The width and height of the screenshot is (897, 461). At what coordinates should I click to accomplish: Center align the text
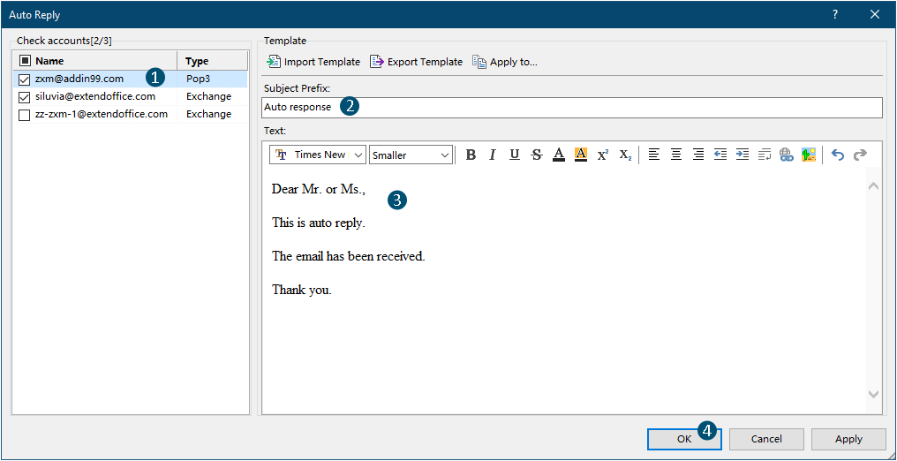coord(676,155)
